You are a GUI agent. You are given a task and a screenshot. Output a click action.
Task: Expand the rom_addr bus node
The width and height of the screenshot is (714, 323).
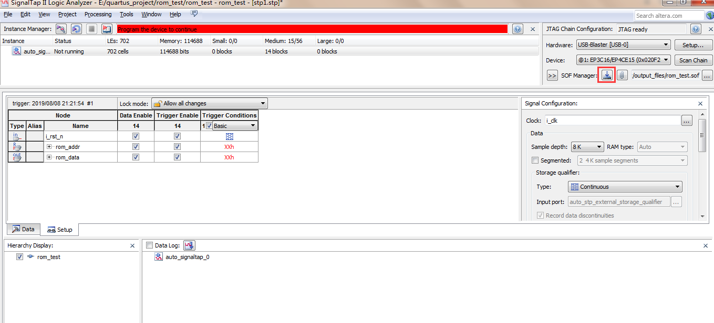(x=49, y=147)
